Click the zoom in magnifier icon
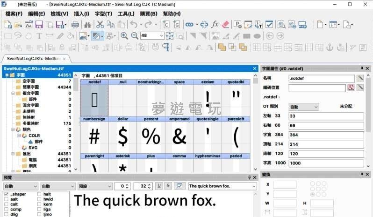This screenshot has width=373, height=217. pos(124,36)
